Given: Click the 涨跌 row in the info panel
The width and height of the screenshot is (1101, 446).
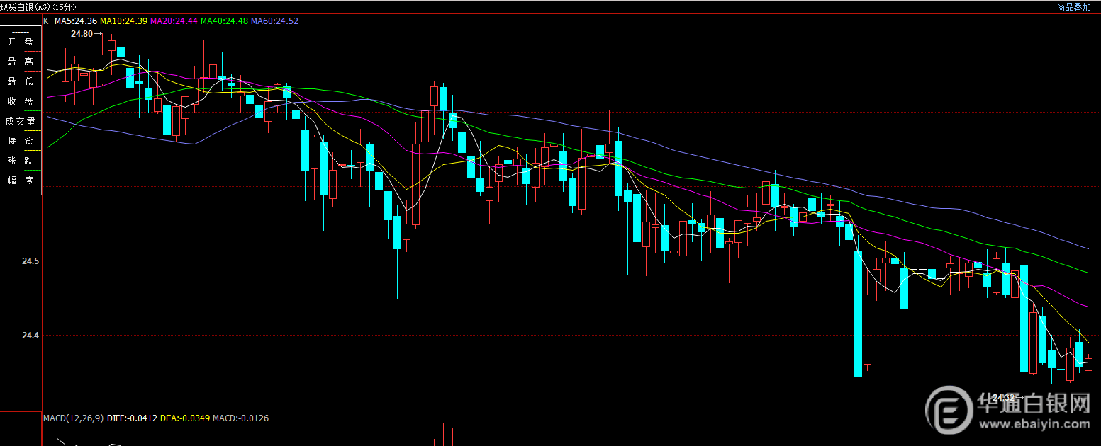Looking at the screenshot, I should tap(20, 161).
